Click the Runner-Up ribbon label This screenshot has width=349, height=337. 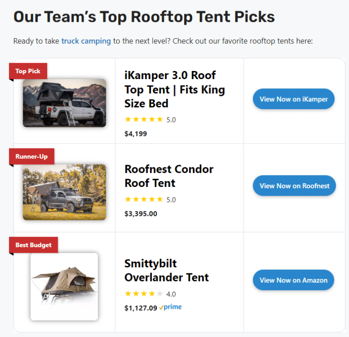coord(31,156)
